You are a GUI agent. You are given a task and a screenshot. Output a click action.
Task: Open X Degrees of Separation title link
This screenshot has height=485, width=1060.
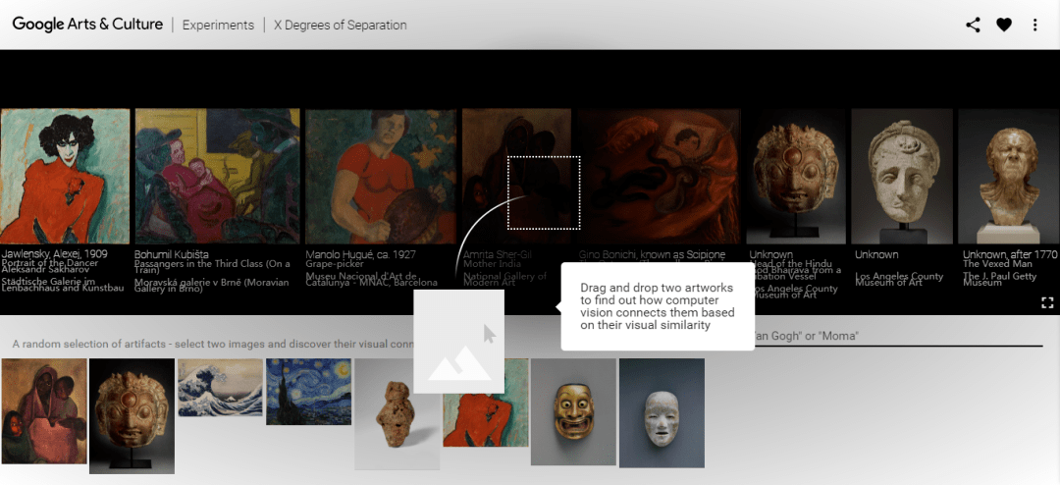[340, 25]
